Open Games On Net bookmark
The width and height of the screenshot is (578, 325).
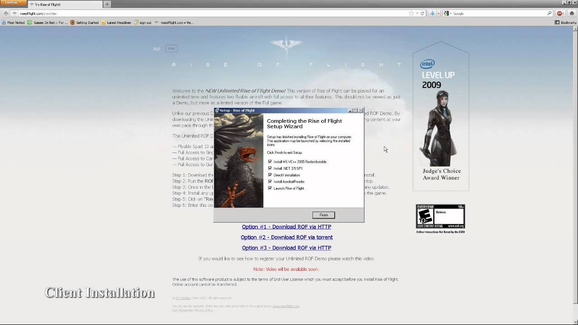pyautogui.click(x=47, y=23)
